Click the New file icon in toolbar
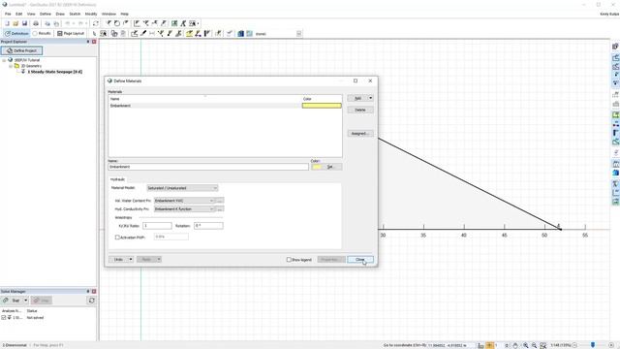 [x=7, y=23]
